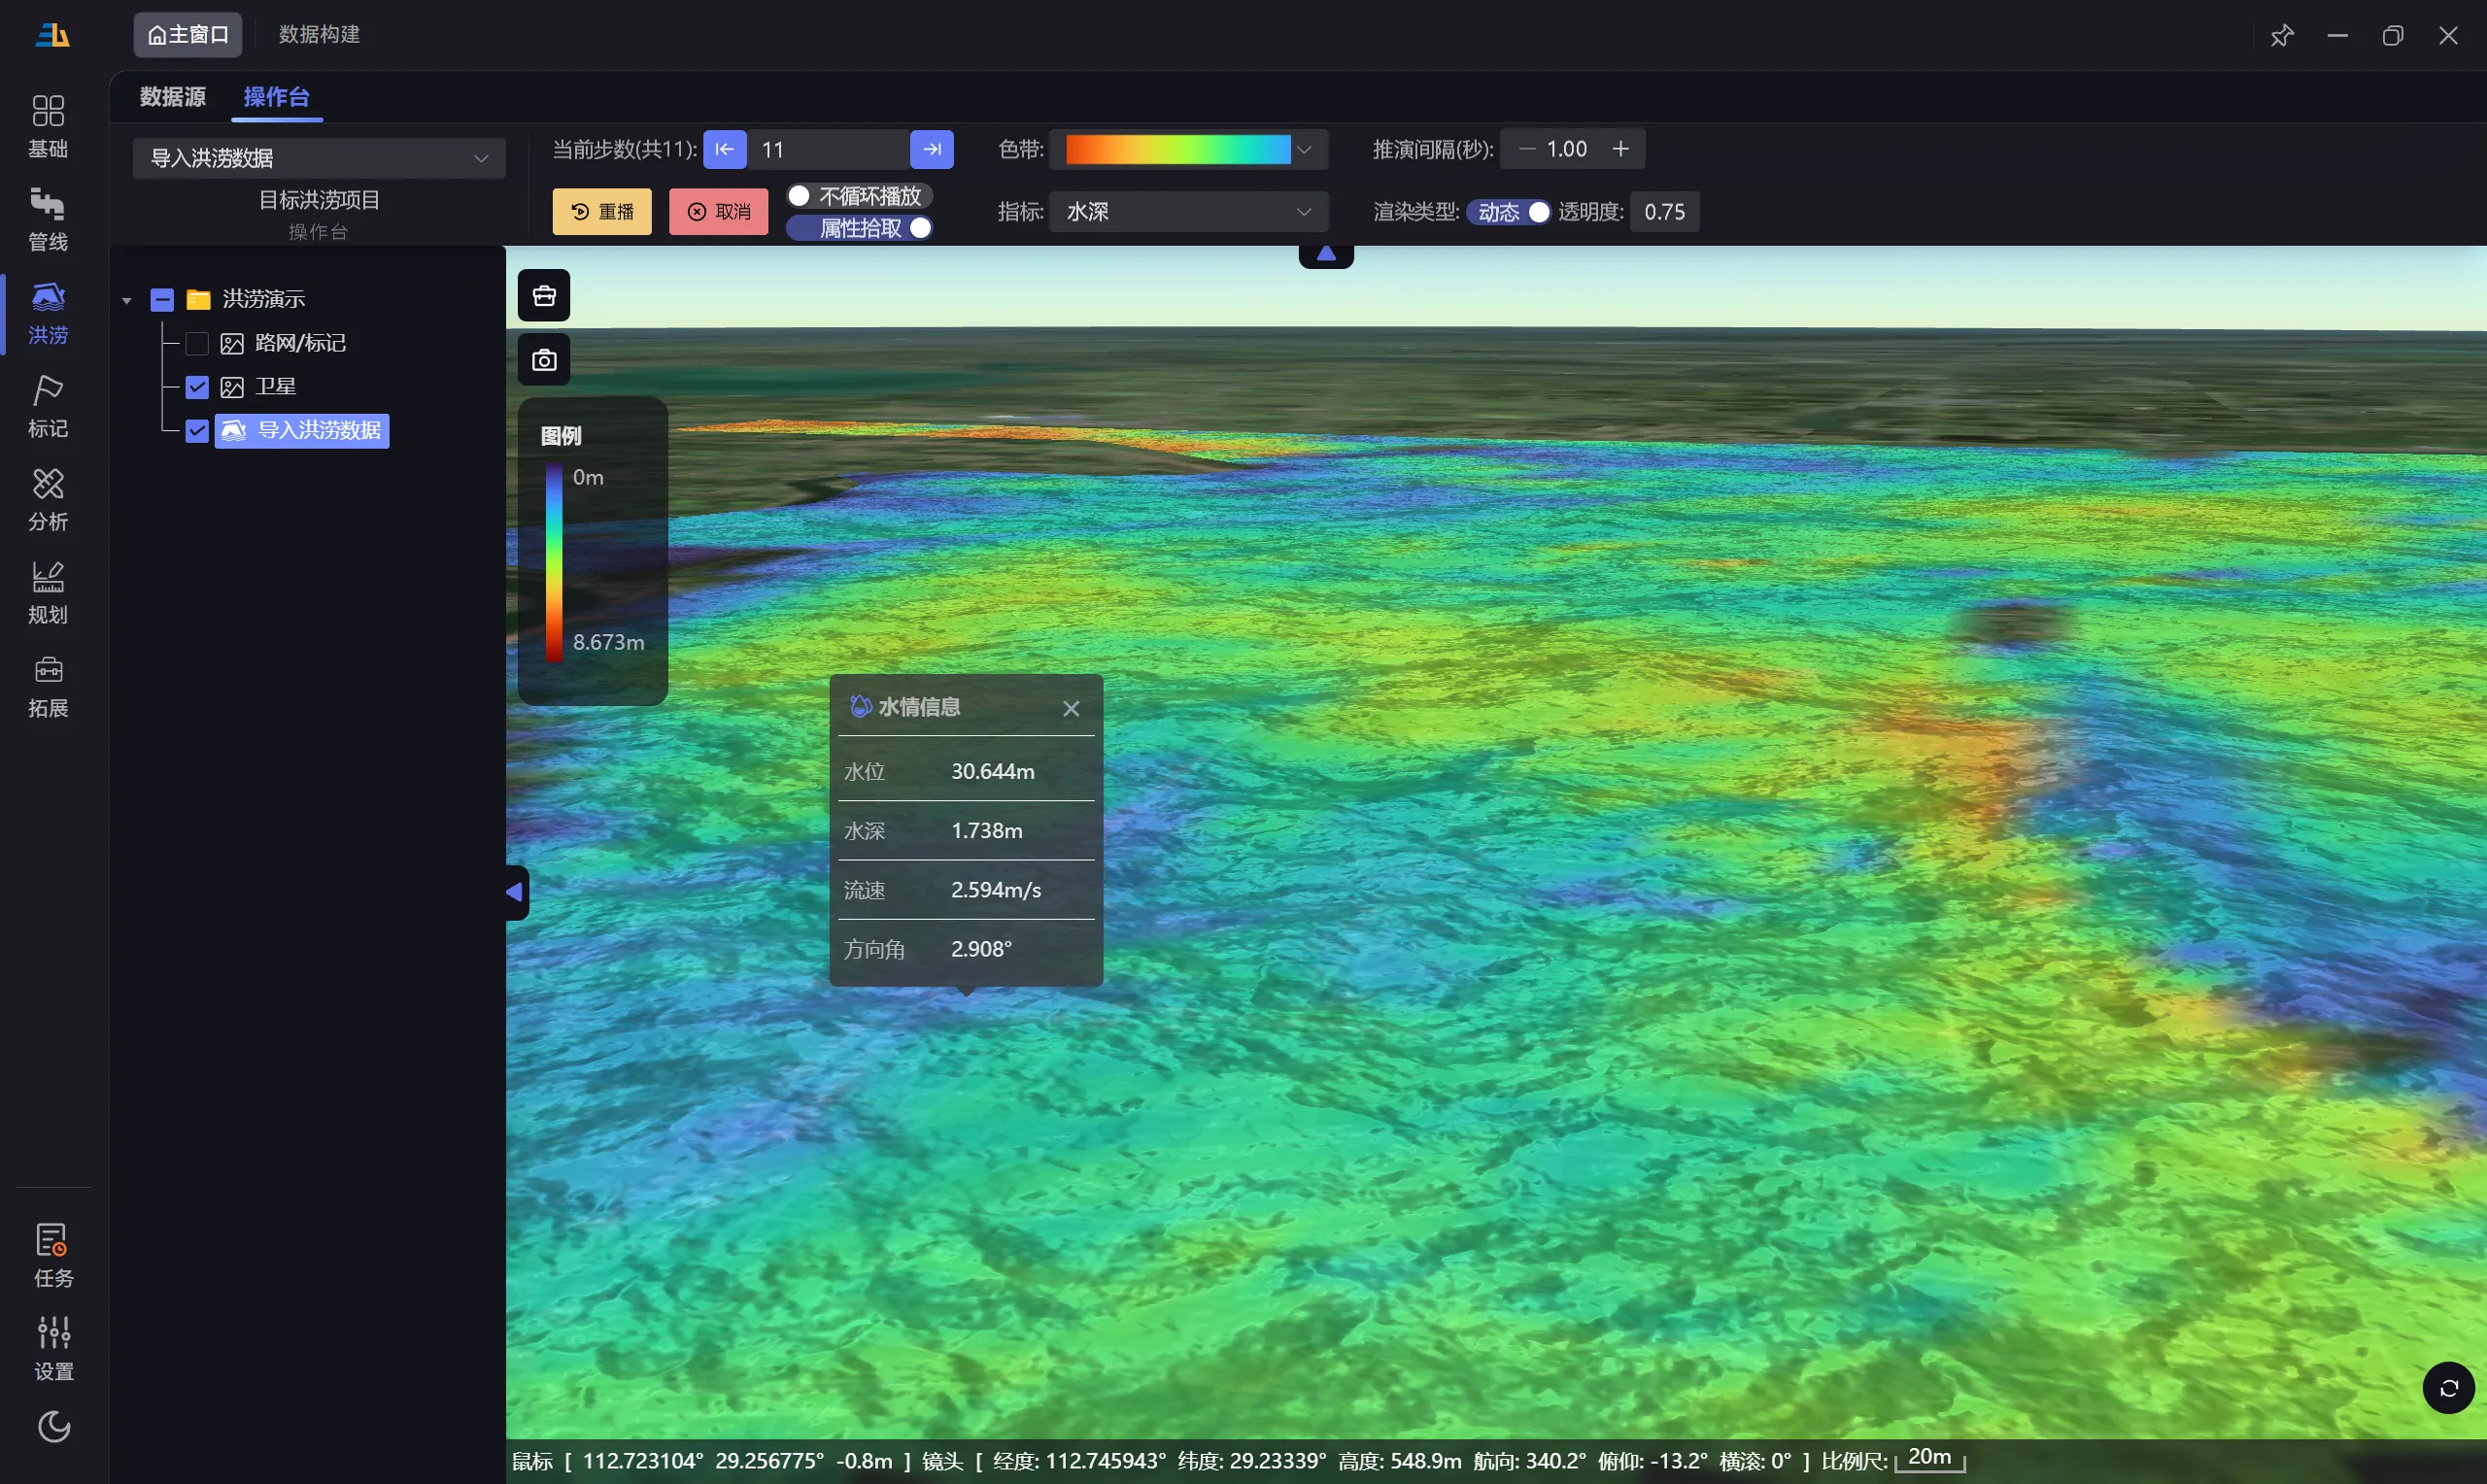Click the 重播 replay button
Viewport: 2487px width, 1484px height.
pos(602,212)
